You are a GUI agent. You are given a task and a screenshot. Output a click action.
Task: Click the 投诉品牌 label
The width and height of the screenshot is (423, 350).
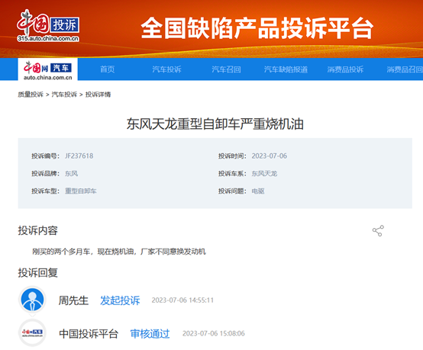pyautogui.click(x=45, y=174)
